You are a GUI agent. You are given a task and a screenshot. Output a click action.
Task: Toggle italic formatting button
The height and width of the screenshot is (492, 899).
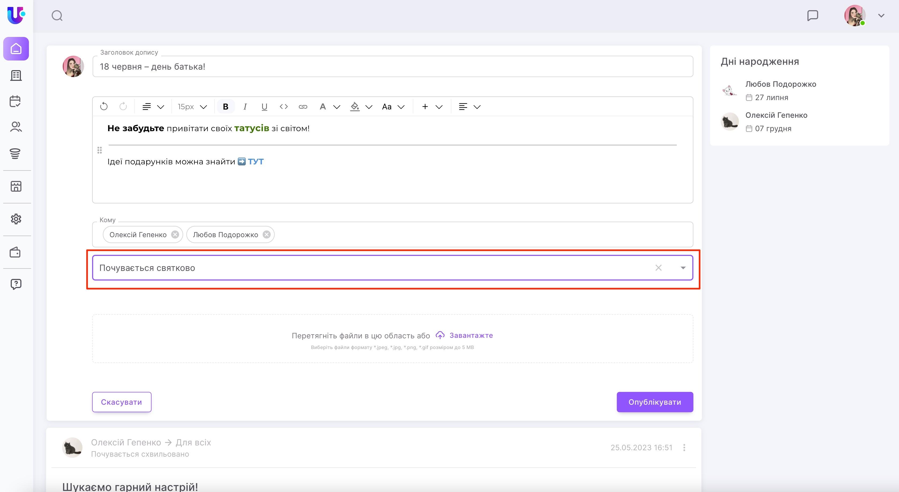pos(245,107)
